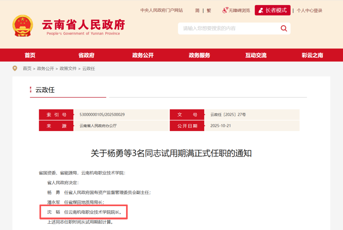Click the person icon next to 长者模式
Viewport: 343px width, 230px height.
pos(261,10)
